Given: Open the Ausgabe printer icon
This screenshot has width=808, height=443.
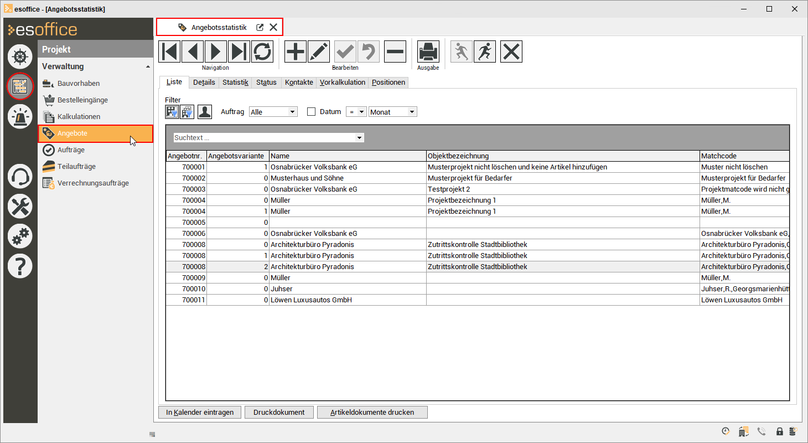Looking at the screenshot, I should tap(428, 51).
